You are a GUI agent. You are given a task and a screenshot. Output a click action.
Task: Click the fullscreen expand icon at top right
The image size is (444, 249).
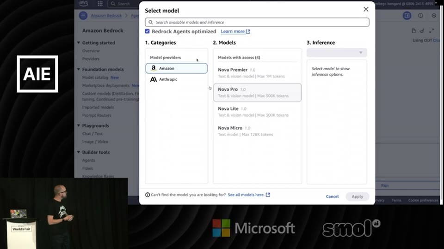coord(432,31)
